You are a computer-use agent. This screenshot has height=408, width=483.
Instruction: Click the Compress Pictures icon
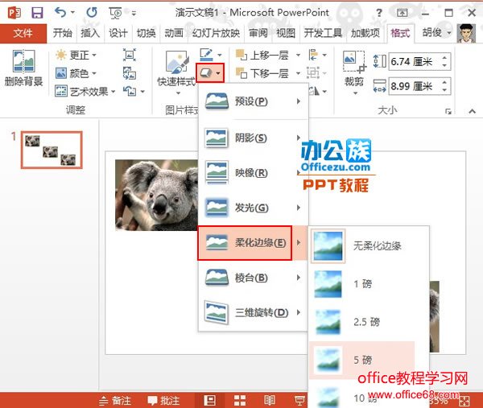point(130,55)
